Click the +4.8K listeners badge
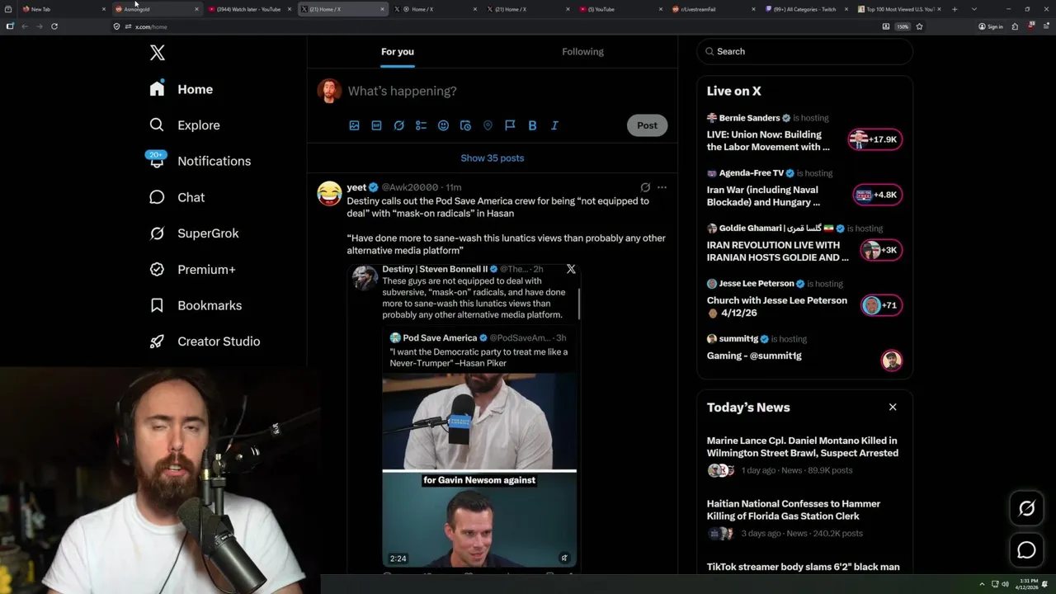 click(x=877, y=195)
